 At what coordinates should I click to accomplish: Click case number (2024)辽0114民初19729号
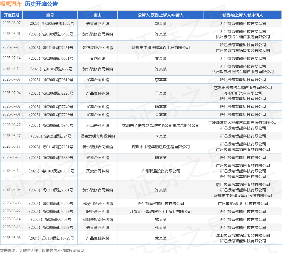coord(51,238)
